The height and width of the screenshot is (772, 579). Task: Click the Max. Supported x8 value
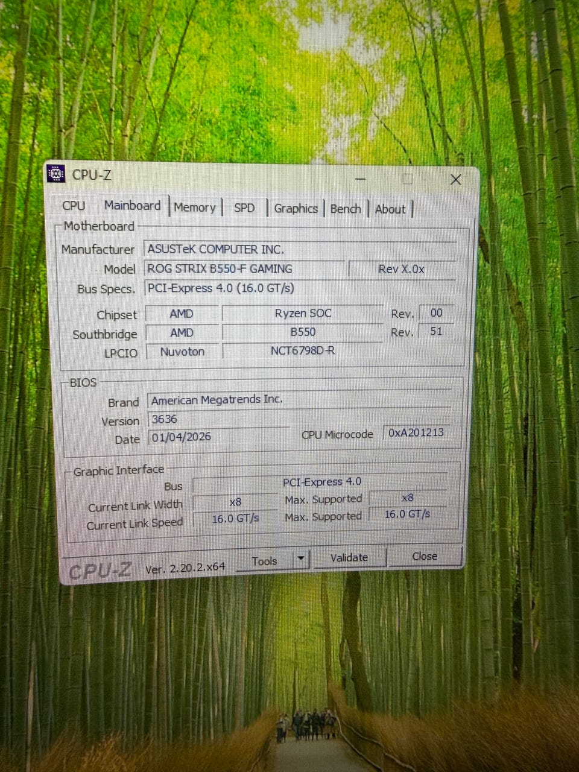tap(408, 498)
